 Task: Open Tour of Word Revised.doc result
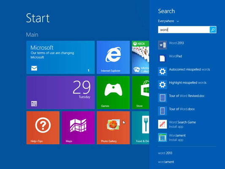(x=187, y=96)
